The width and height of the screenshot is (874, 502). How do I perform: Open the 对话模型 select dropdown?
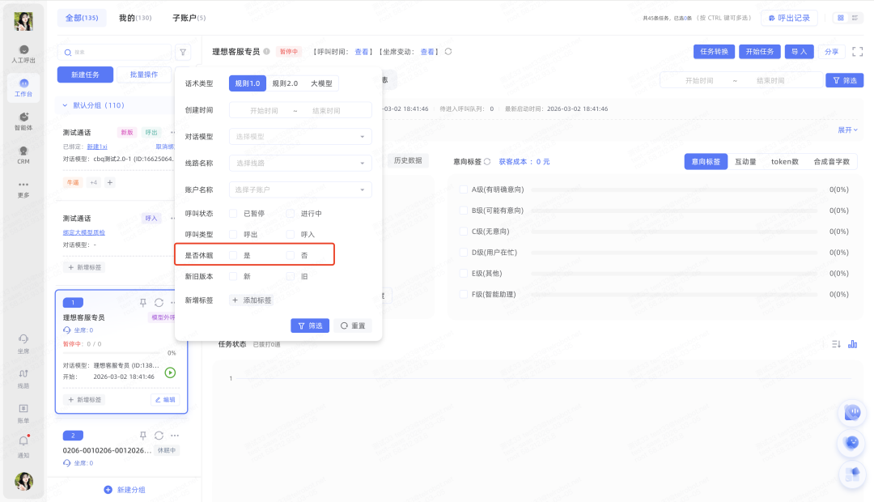click(300, 137)
